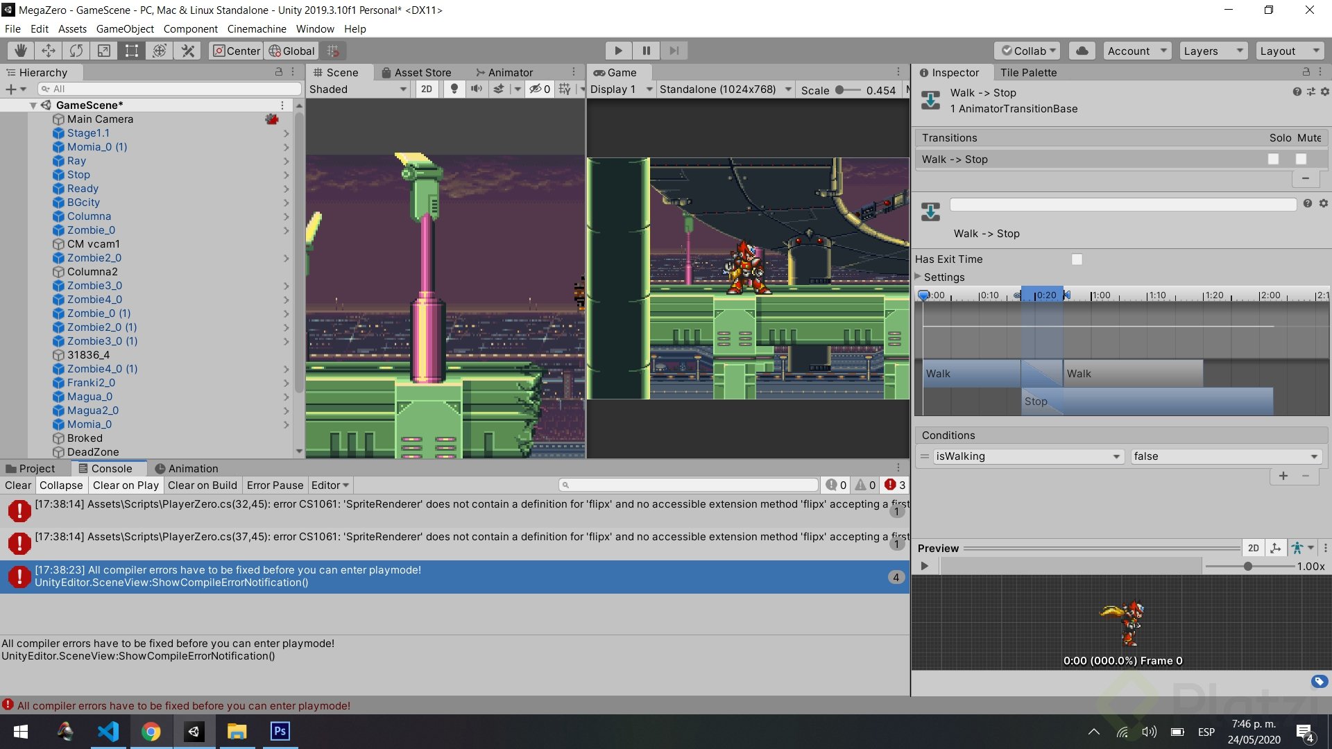
Task: Click the Pause button in toolbar
Action: pyautogui.click(x=646, y=51)
